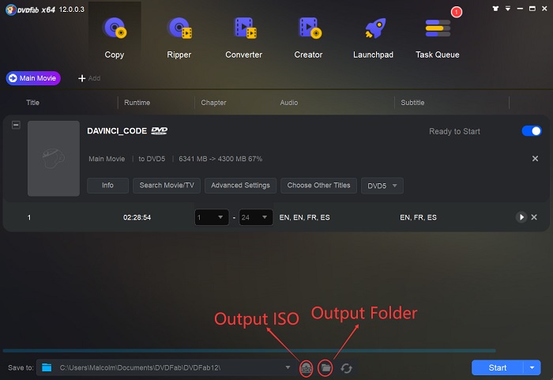The height and width of the screenshot is (380, 553).
Task: Collapse the DAVINCI_CODE task
Action: [16, 125]
